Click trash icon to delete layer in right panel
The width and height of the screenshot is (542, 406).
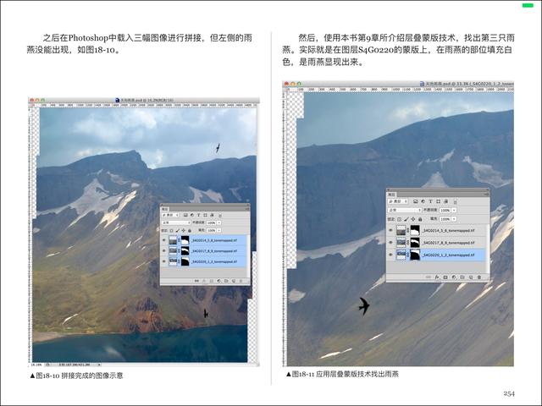click(479, 277)
